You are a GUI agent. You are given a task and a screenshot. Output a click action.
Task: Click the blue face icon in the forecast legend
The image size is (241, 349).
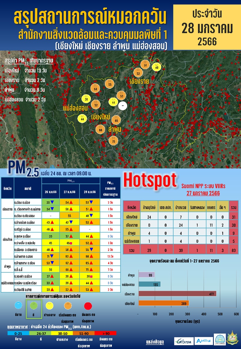[x=18, y=306]
